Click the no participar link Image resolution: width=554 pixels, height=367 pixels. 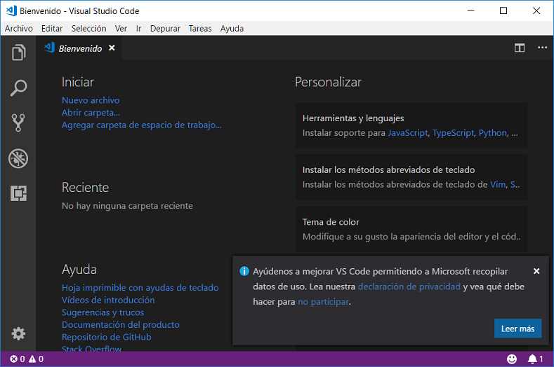(323, 302)
